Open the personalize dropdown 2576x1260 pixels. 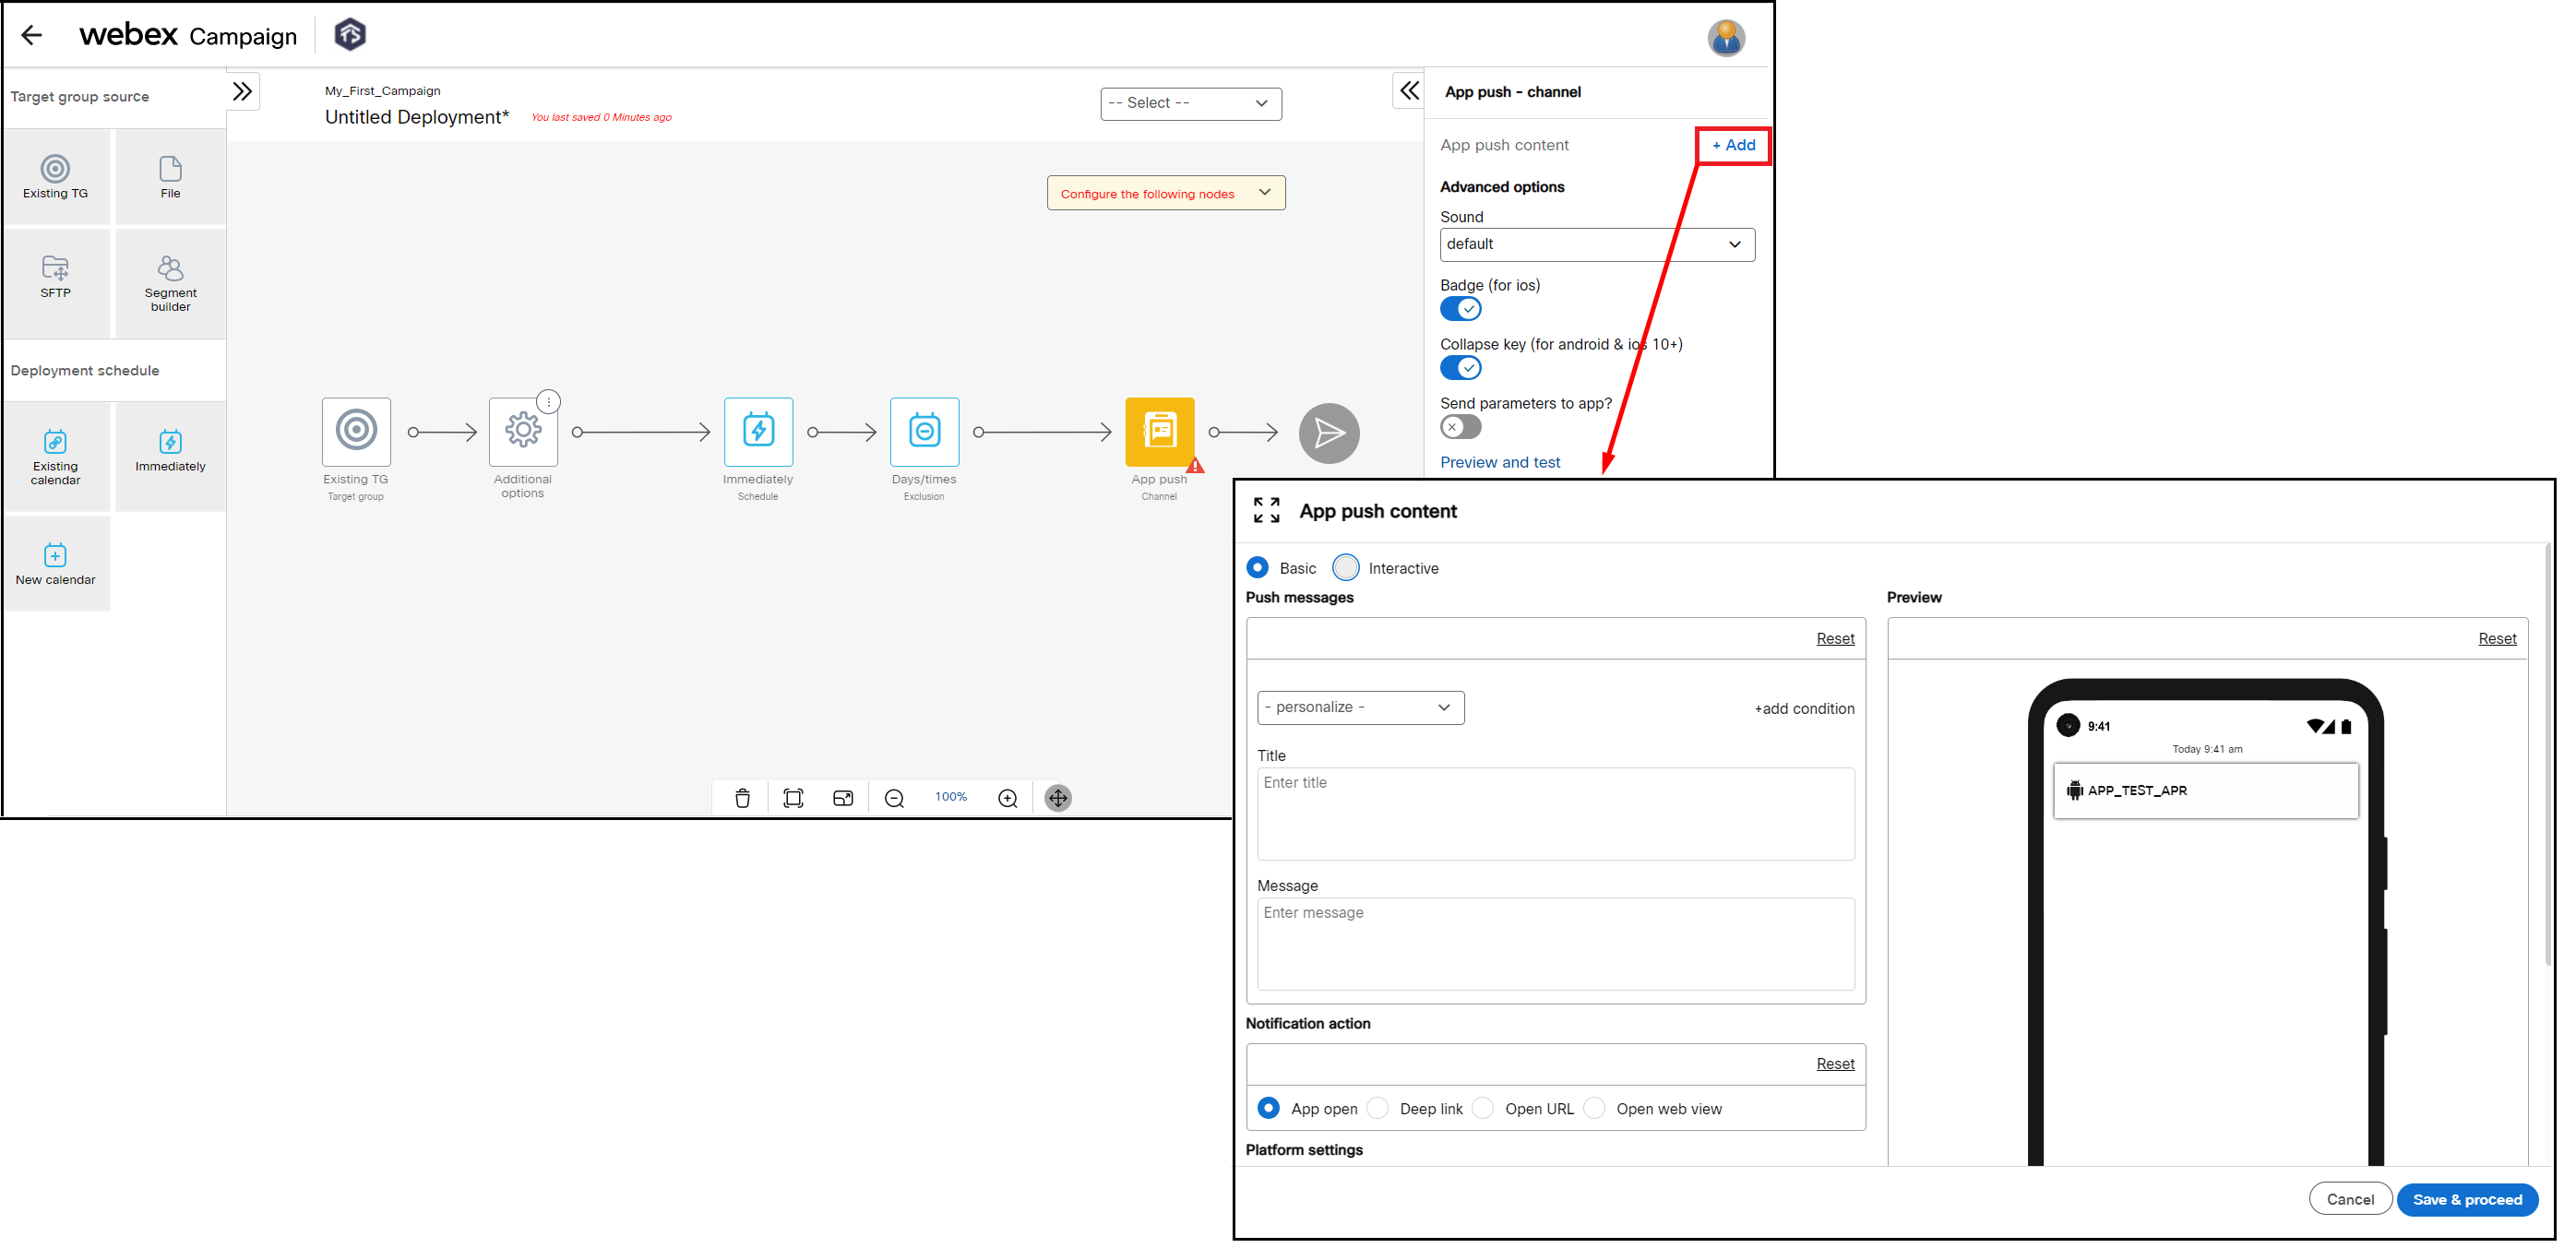[x=1360, y=707]
